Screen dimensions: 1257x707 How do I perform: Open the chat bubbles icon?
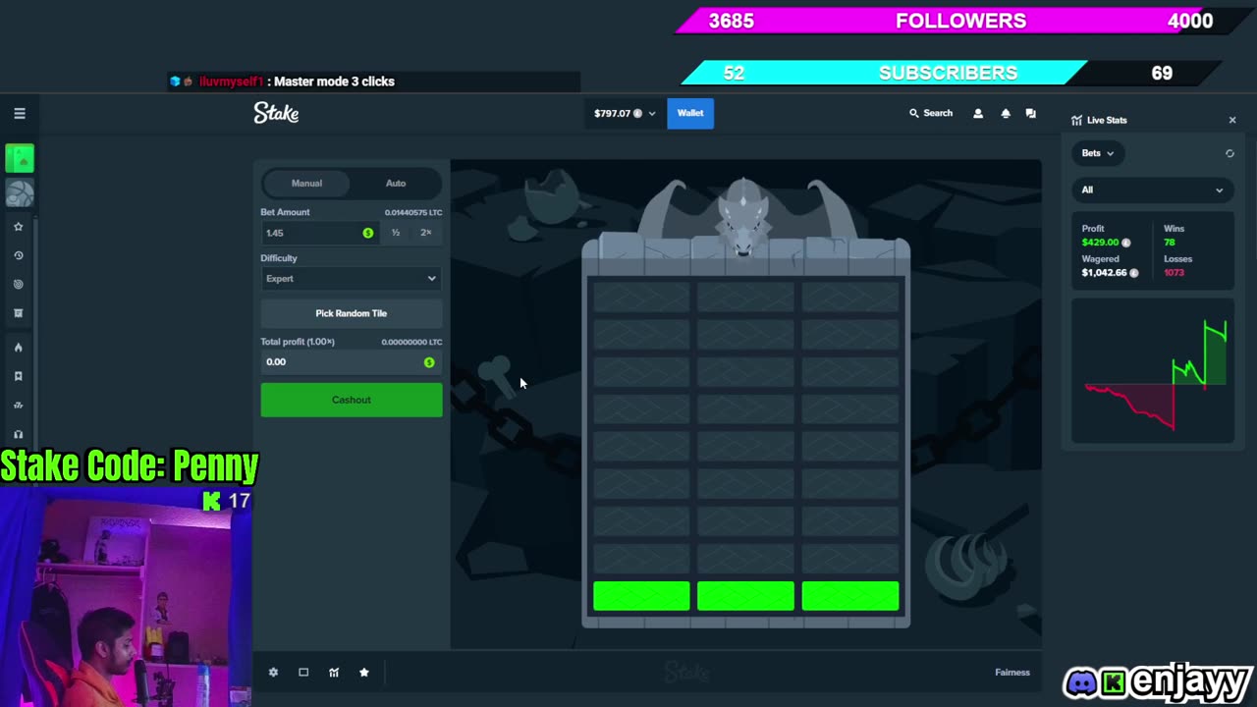click(x=1031, y=114)
